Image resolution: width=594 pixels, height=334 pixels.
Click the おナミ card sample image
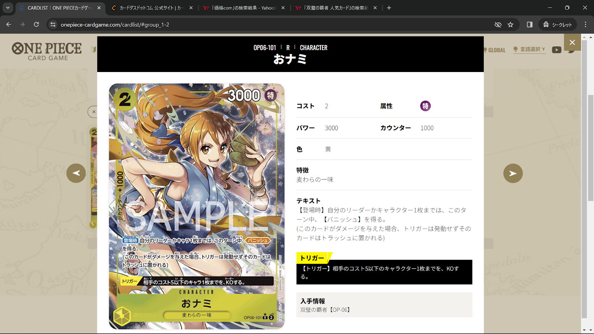coord(197,206)
